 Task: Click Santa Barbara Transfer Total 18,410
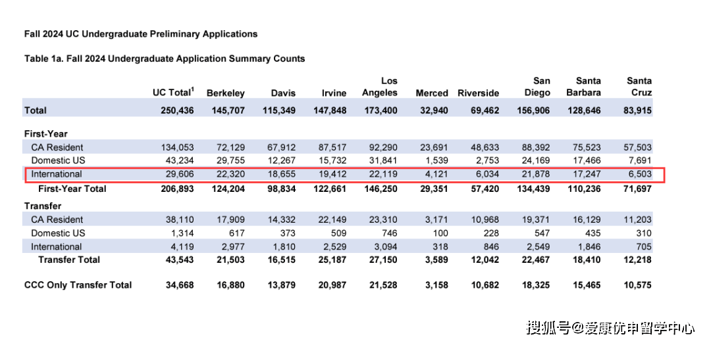587,260
